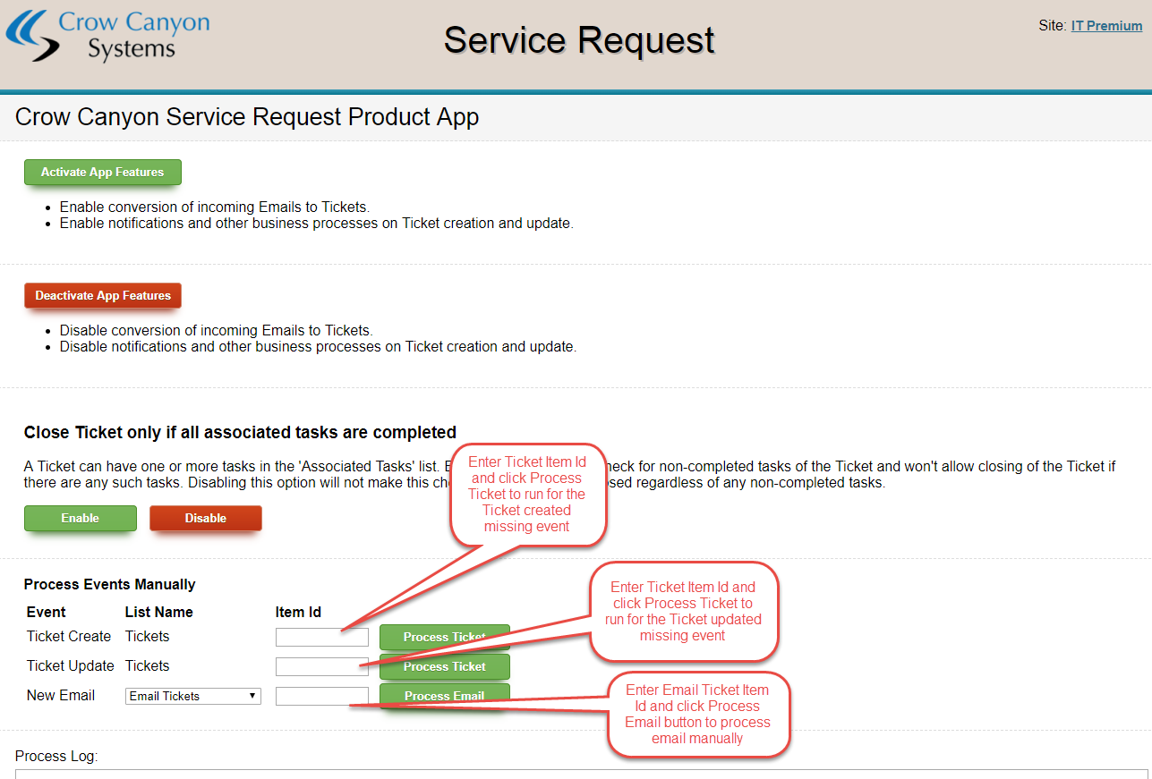Open the IT Premium site link
Image resolution: width=1152 pixels, height=779 pixels.
tap(1106, 26)
